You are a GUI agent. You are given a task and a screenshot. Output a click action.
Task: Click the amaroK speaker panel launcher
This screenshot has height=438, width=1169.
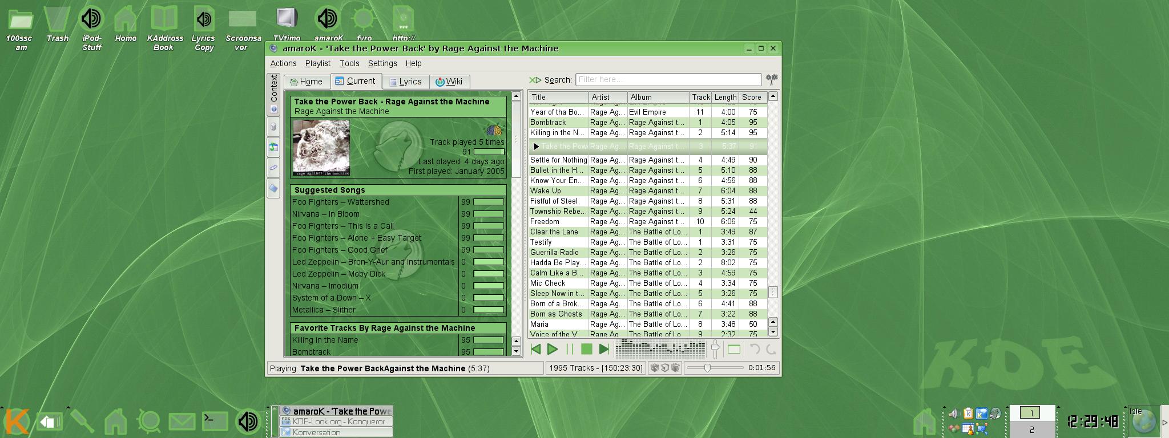[x=248, y=421]
